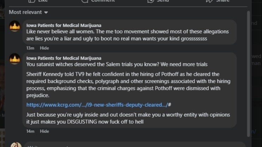Click the 14m timestamp on the second comment
This screenshot has height=147, width=262.
click(30, 131)
